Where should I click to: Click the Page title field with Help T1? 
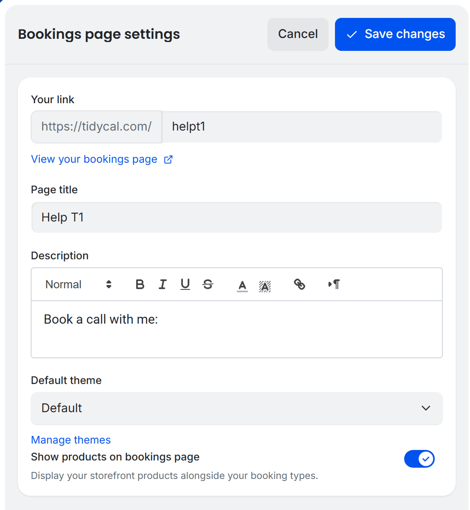[x=237, y=217]
